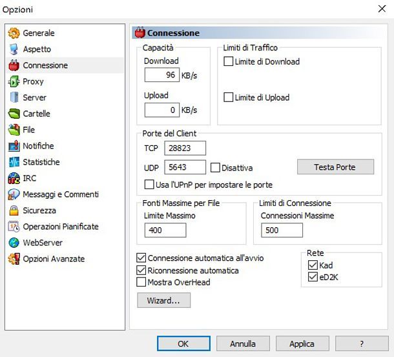Open the Generale settings page
394x357 pixels.
(65, 33)
